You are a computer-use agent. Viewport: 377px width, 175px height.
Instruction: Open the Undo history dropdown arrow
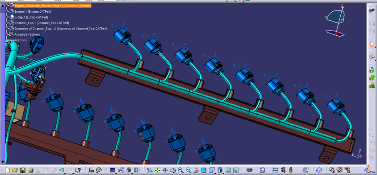(x=65, y=173)
